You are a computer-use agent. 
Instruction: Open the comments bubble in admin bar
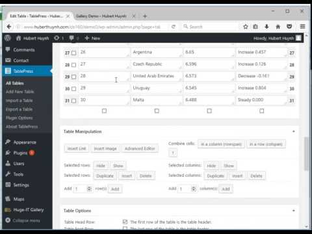73,38
